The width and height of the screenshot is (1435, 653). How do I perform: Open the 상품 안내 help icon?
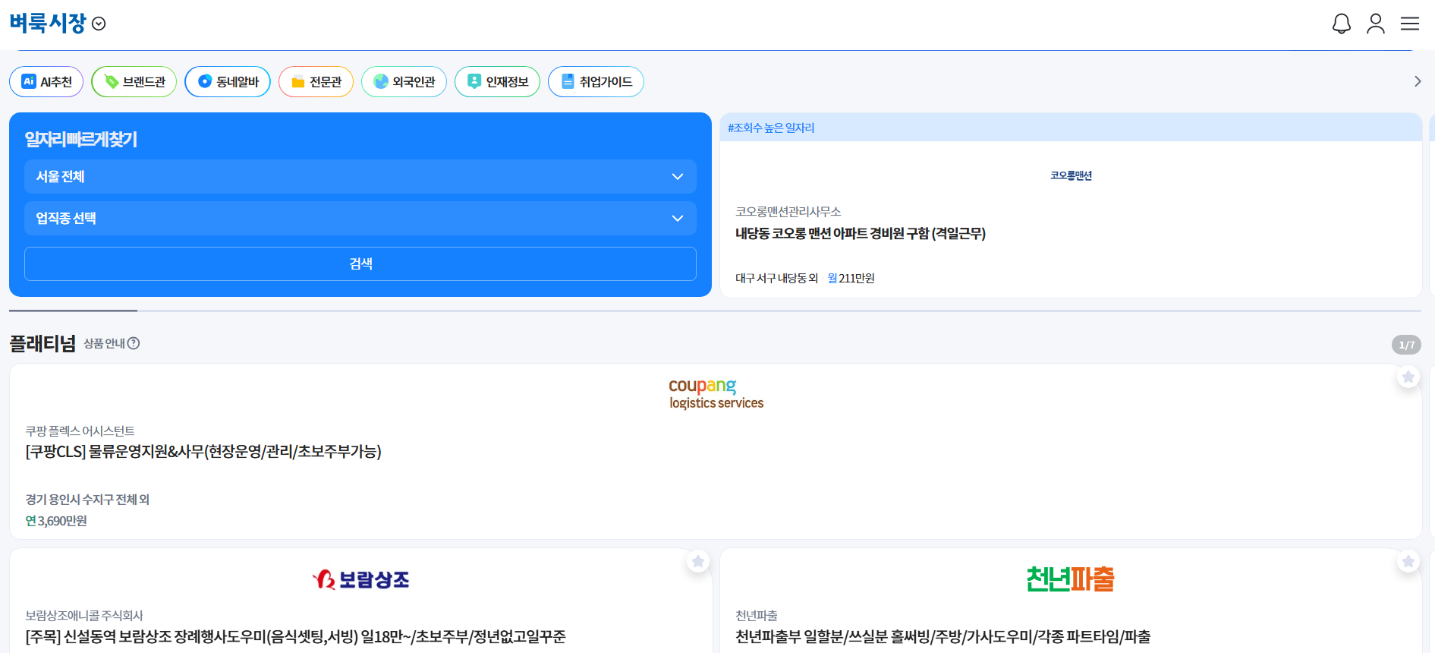[134, 343]
